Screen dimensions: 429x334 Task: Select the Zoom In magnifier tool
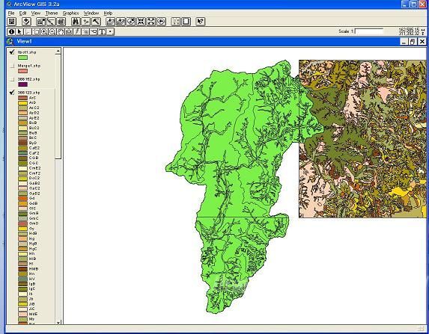tap(44, 31)
